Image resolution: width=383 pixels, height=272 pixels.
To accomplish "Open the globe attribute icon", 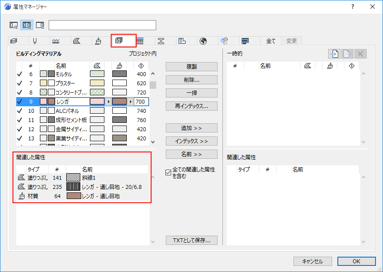I will (x=203, y=41).
